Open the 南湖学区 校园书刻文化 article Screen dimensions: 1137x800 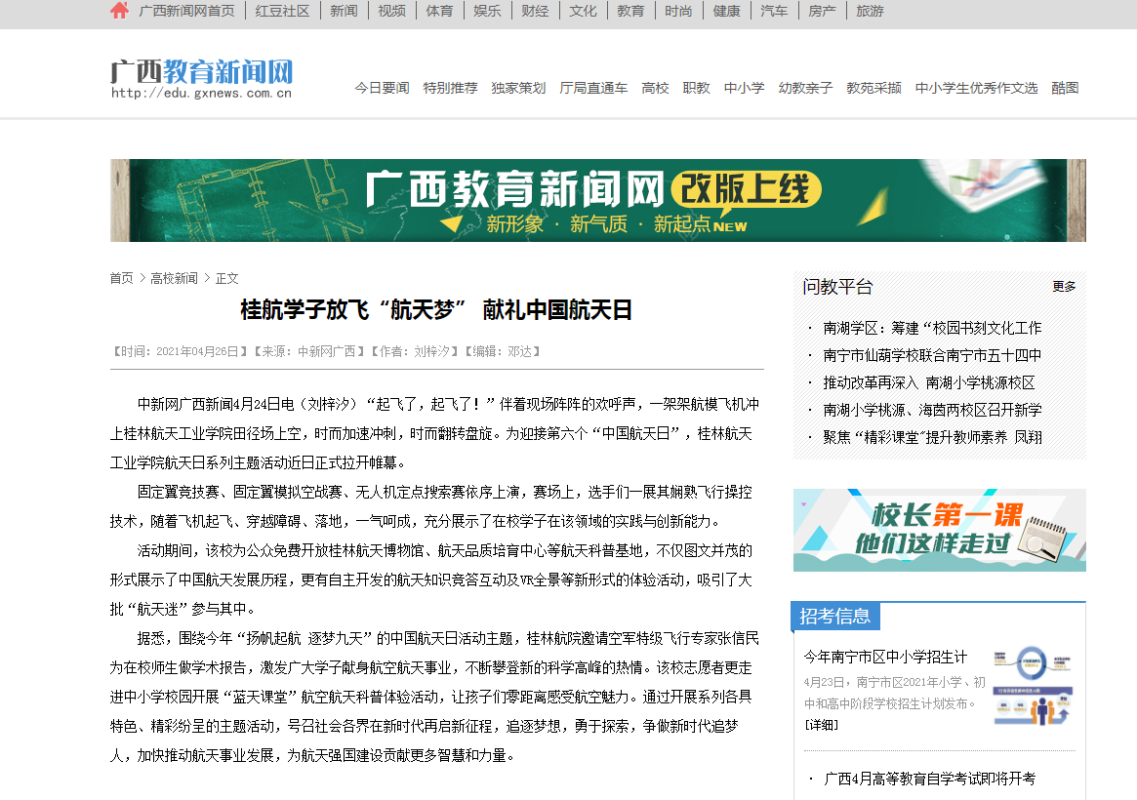[x=931, y=328]
